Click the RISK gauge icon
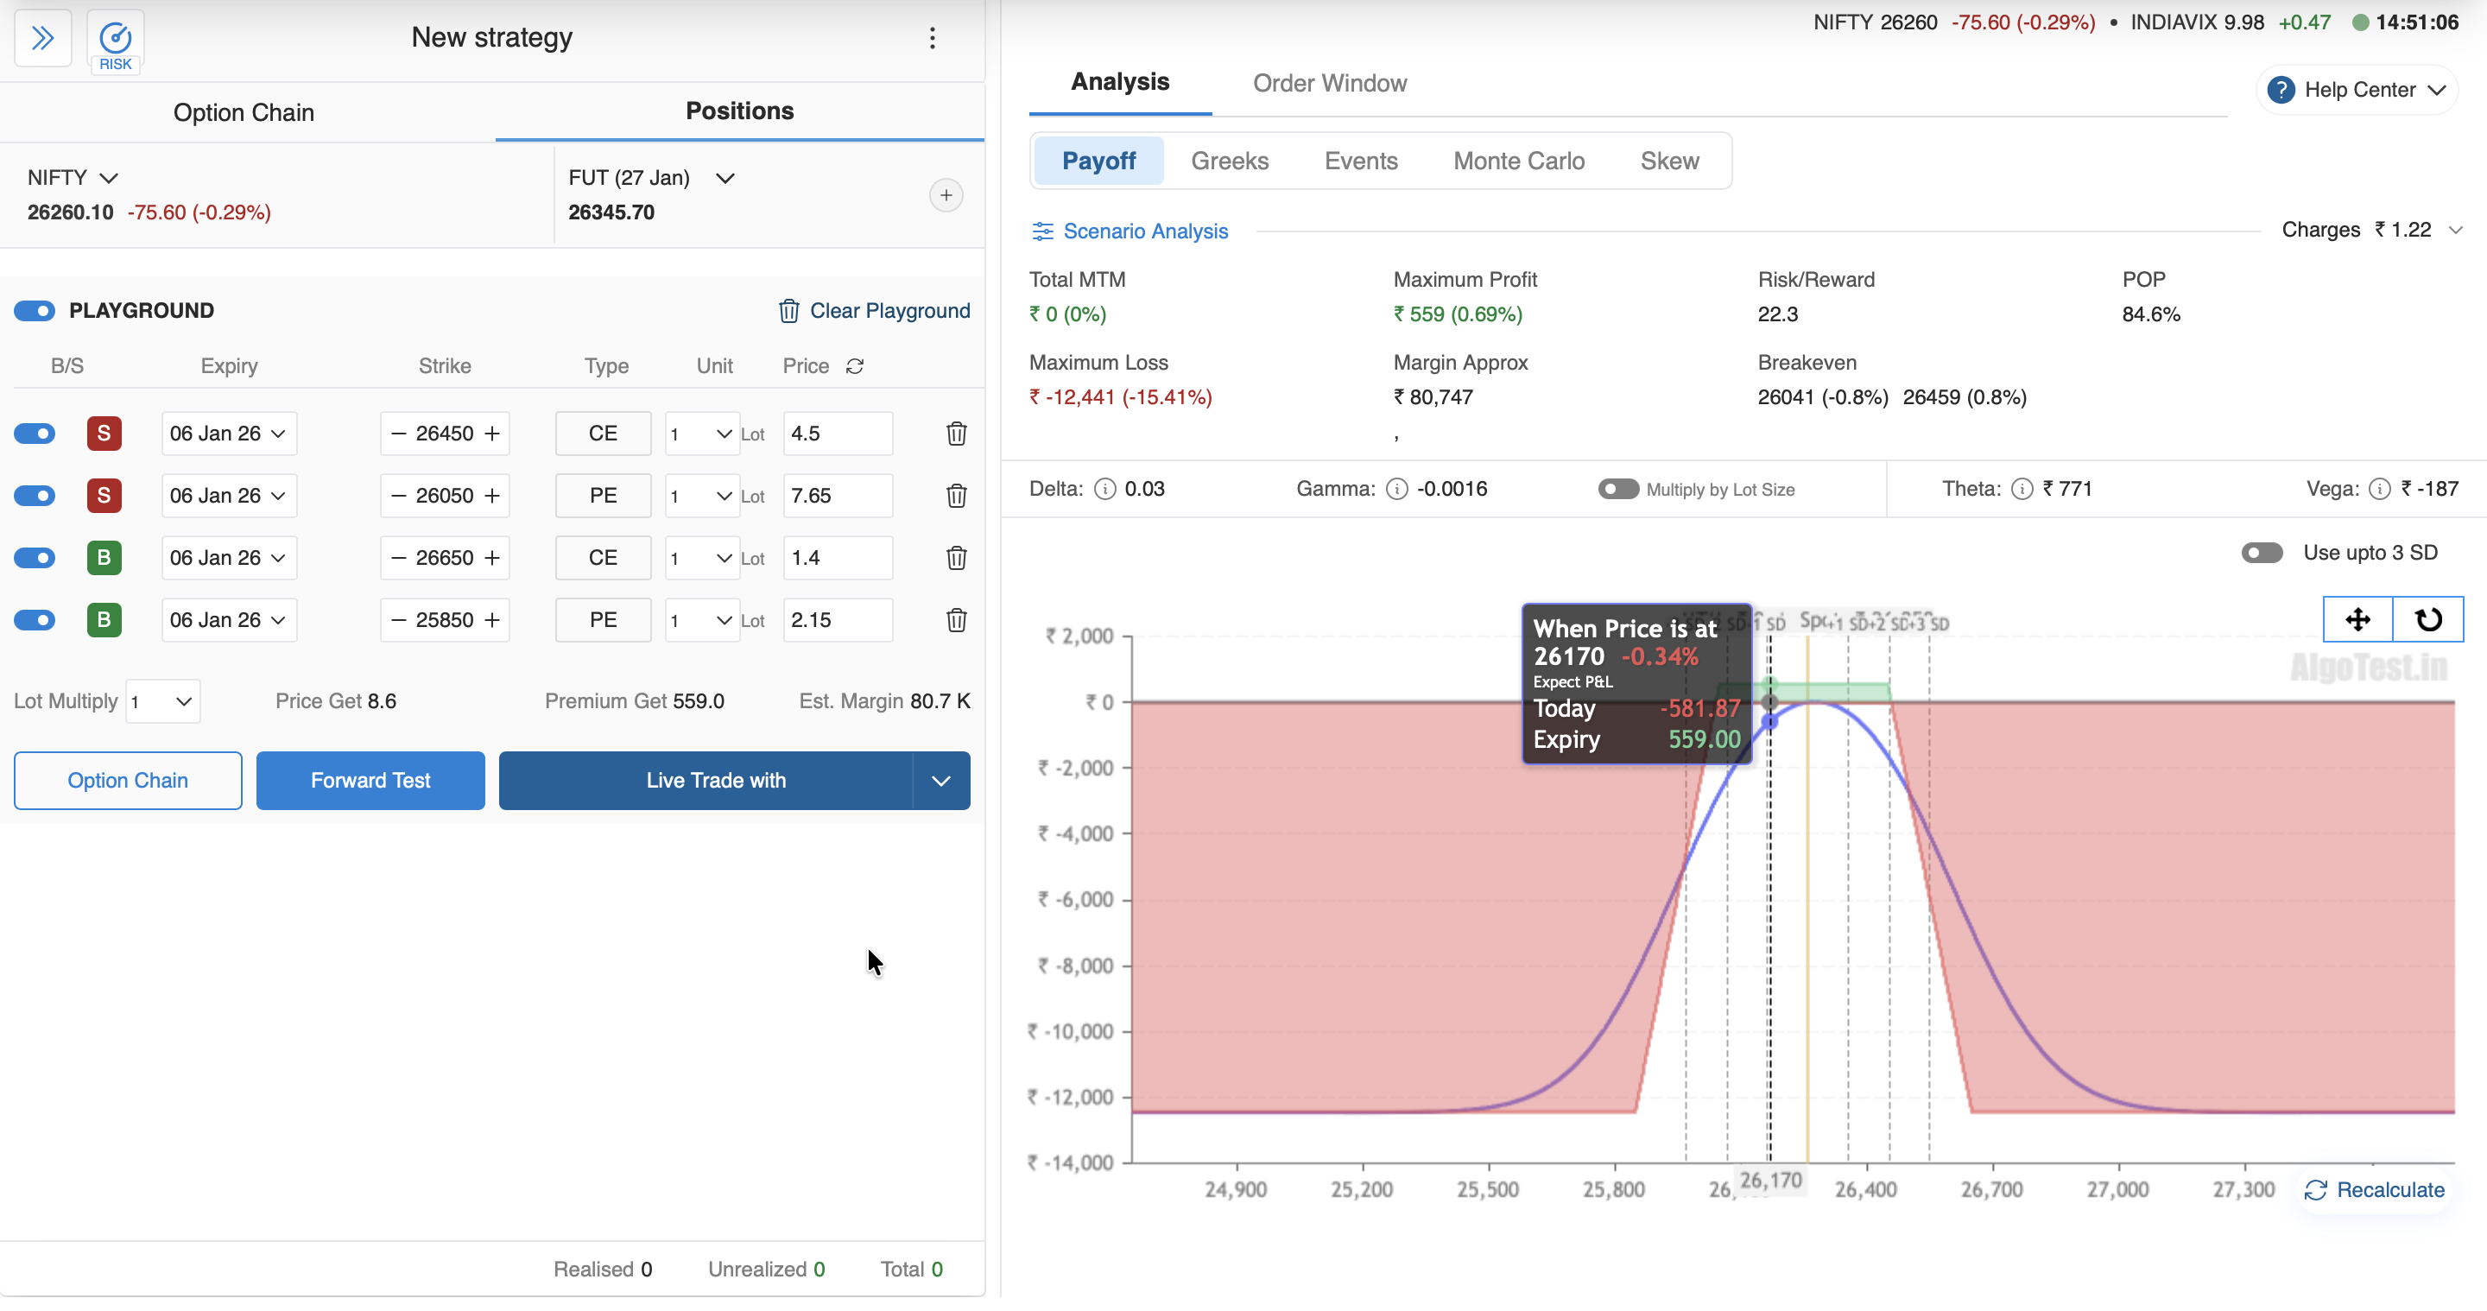Image resolution: width=2487 pixels, height=1311 pixels. [115, 40]
